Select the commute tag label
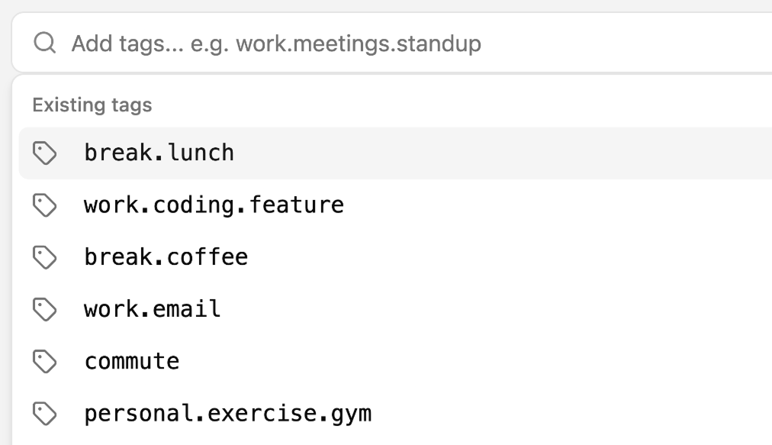772x445 pixels. tap(131, 361)
